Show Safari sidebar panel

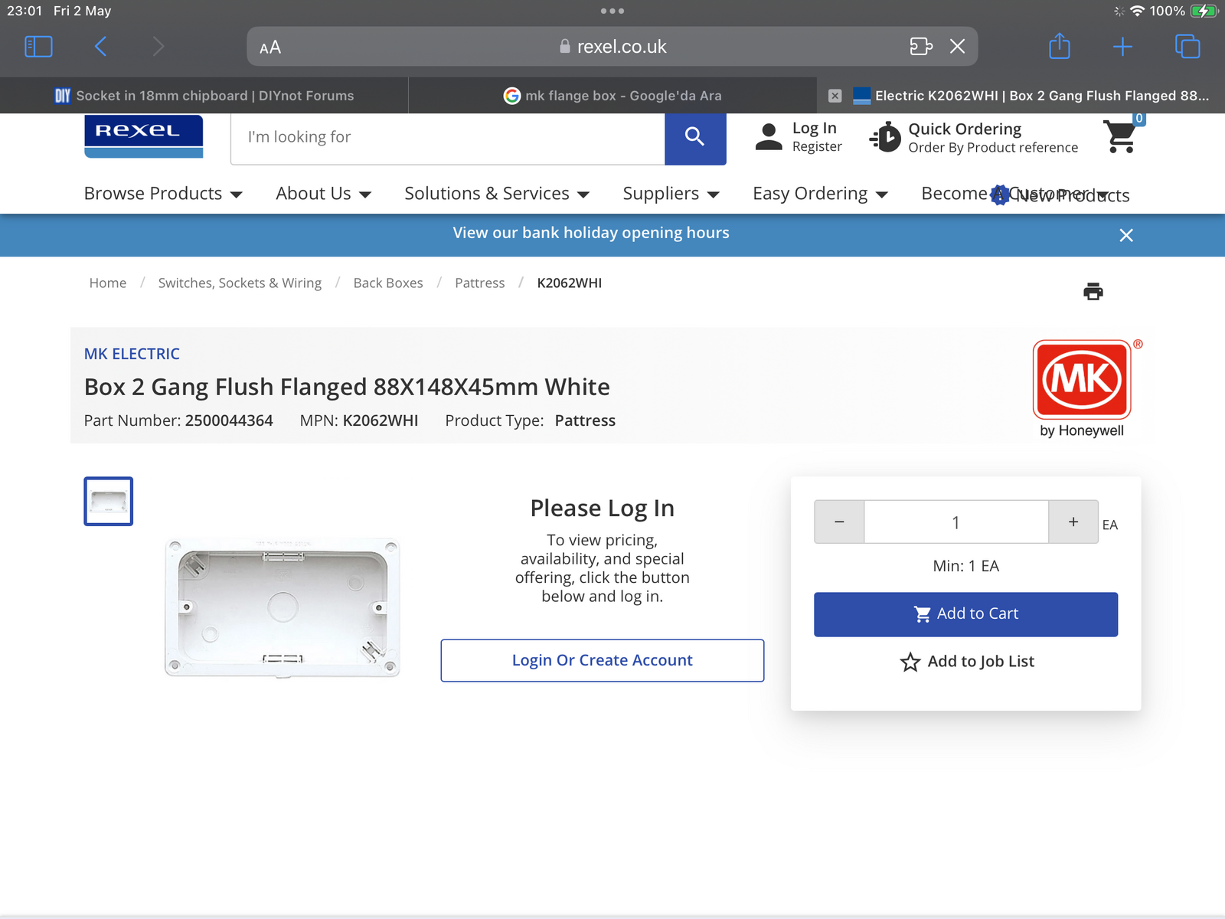click(x=38, y=47)
